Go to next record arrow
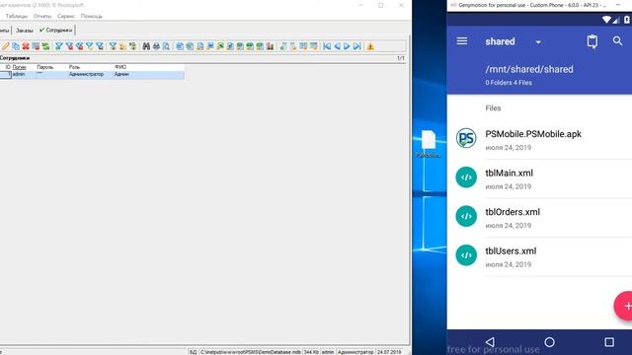Screen dimensions: 632x355 tap(347, 46)
